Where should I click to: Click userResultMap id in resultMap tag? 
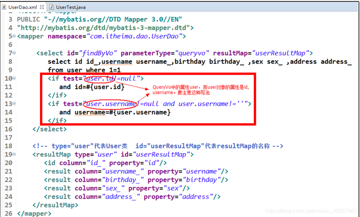(161, 155)
